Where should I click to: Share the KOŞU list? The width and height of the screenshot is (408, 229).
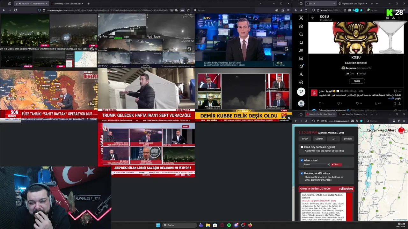[x=393, y=18]
